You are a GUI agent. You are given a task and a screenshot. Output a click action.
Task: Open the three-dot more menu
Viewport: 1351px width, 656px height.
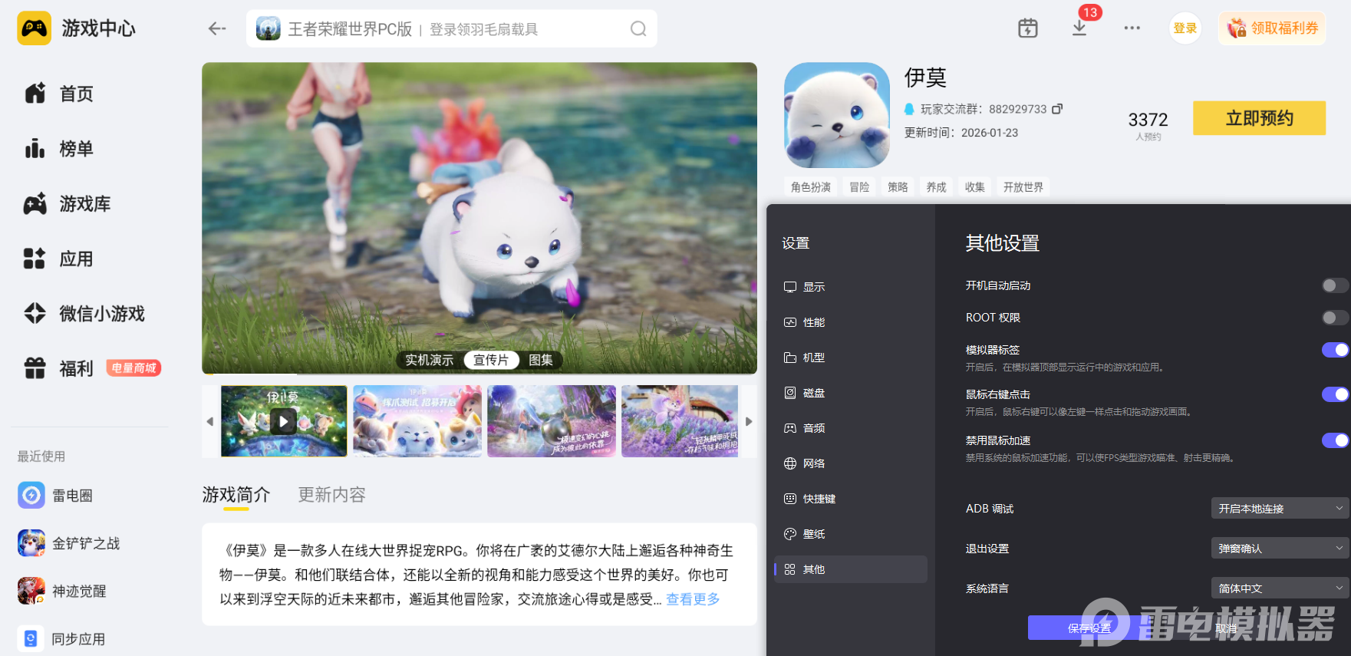(1132, 28)
